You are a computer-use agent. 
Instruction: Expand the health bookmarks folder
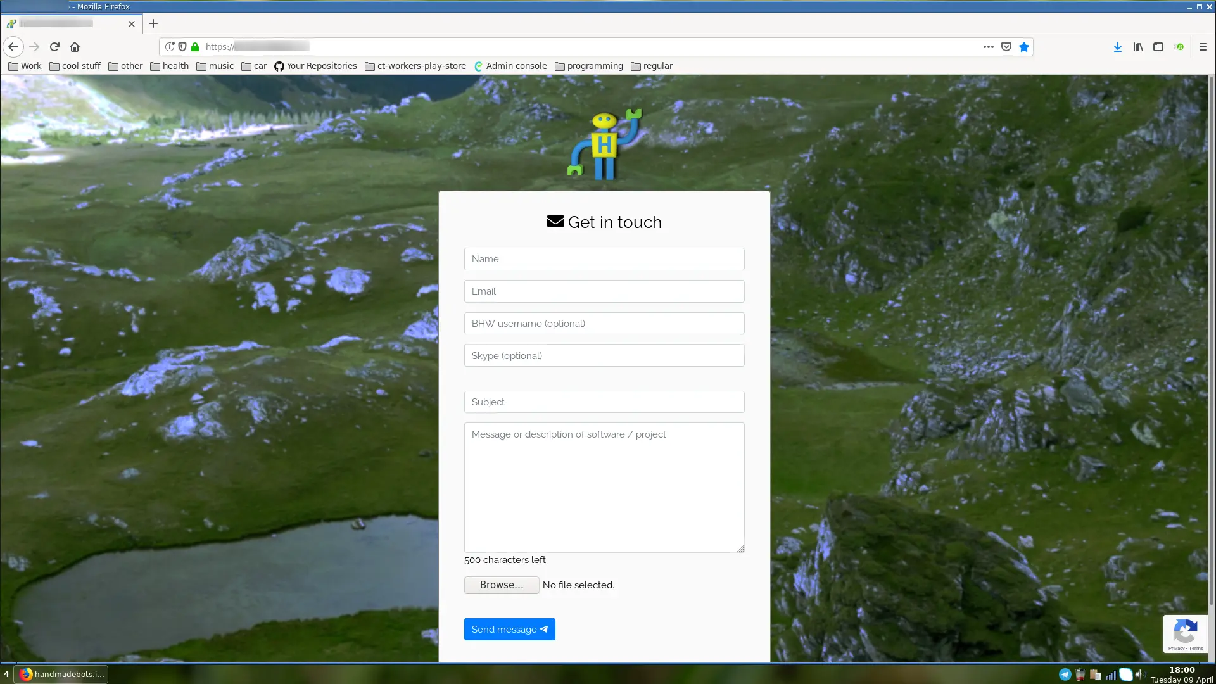tap(169, 66)
